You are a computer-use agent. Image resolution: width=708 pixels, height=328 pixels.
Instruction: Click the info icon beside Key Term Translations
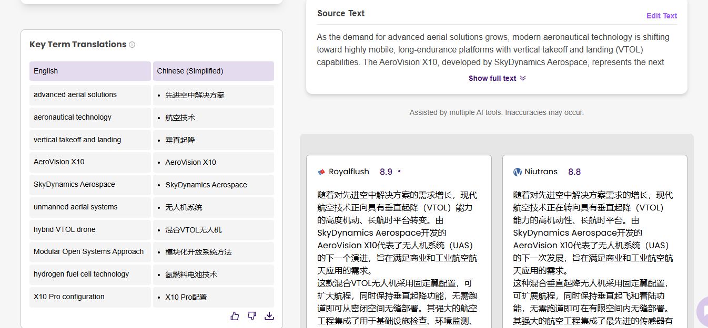(x=132, y=45)
